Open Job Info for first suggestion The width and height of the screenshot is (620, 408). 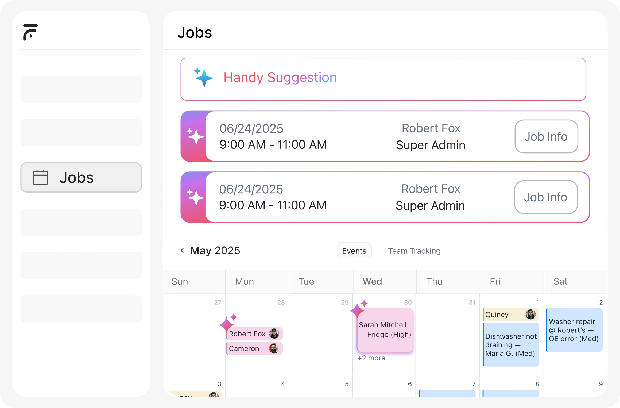point(546,136)
